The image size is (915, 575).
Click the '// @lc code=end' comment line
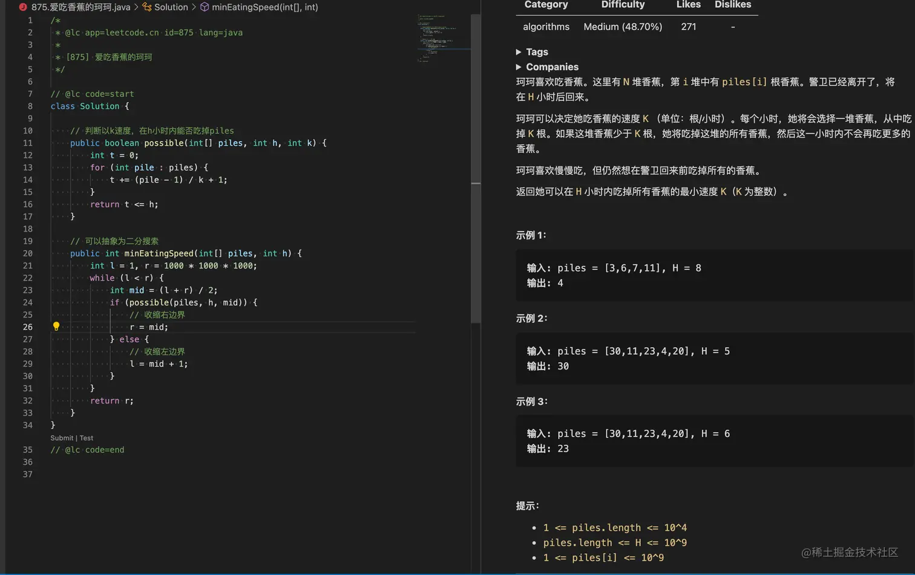(x=87, y=450)
